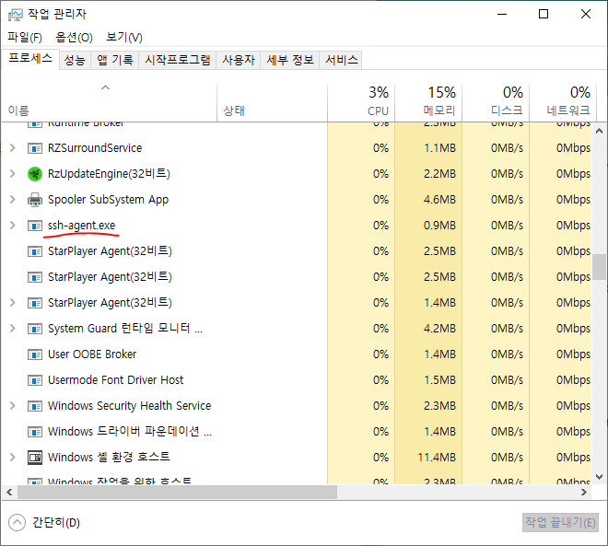The width and height of the screenshot is (608, 546).
Task: Click the horizontal scrollbar left arrow
Action: pyautogui.click(x=10, y=492)
